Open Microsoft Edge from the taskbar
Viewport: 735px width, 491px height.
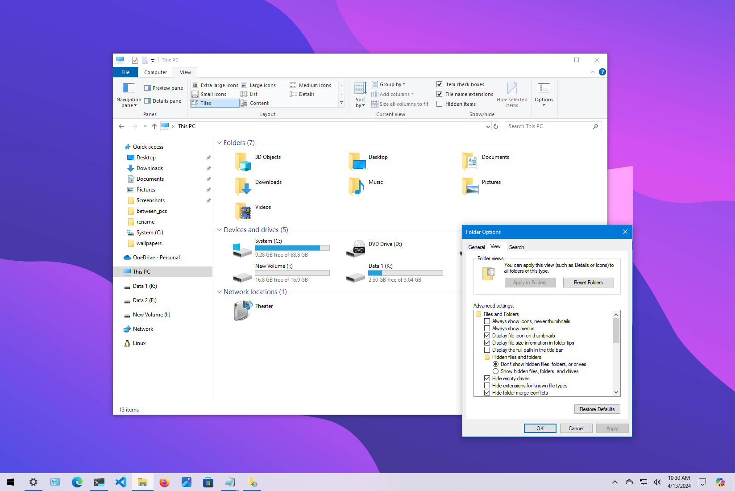(x=77, y=482)
